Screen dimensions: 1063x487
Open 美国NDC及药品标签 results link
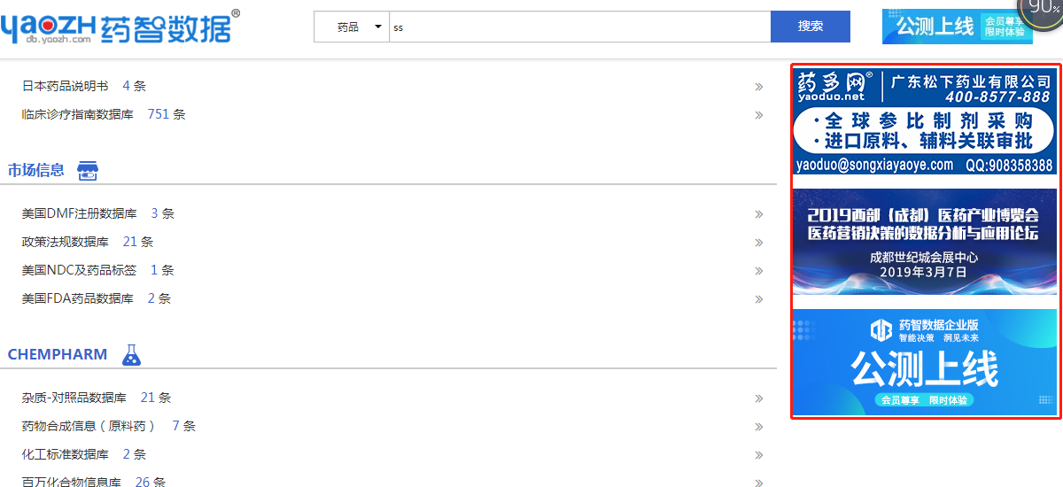tap(97, 270)
